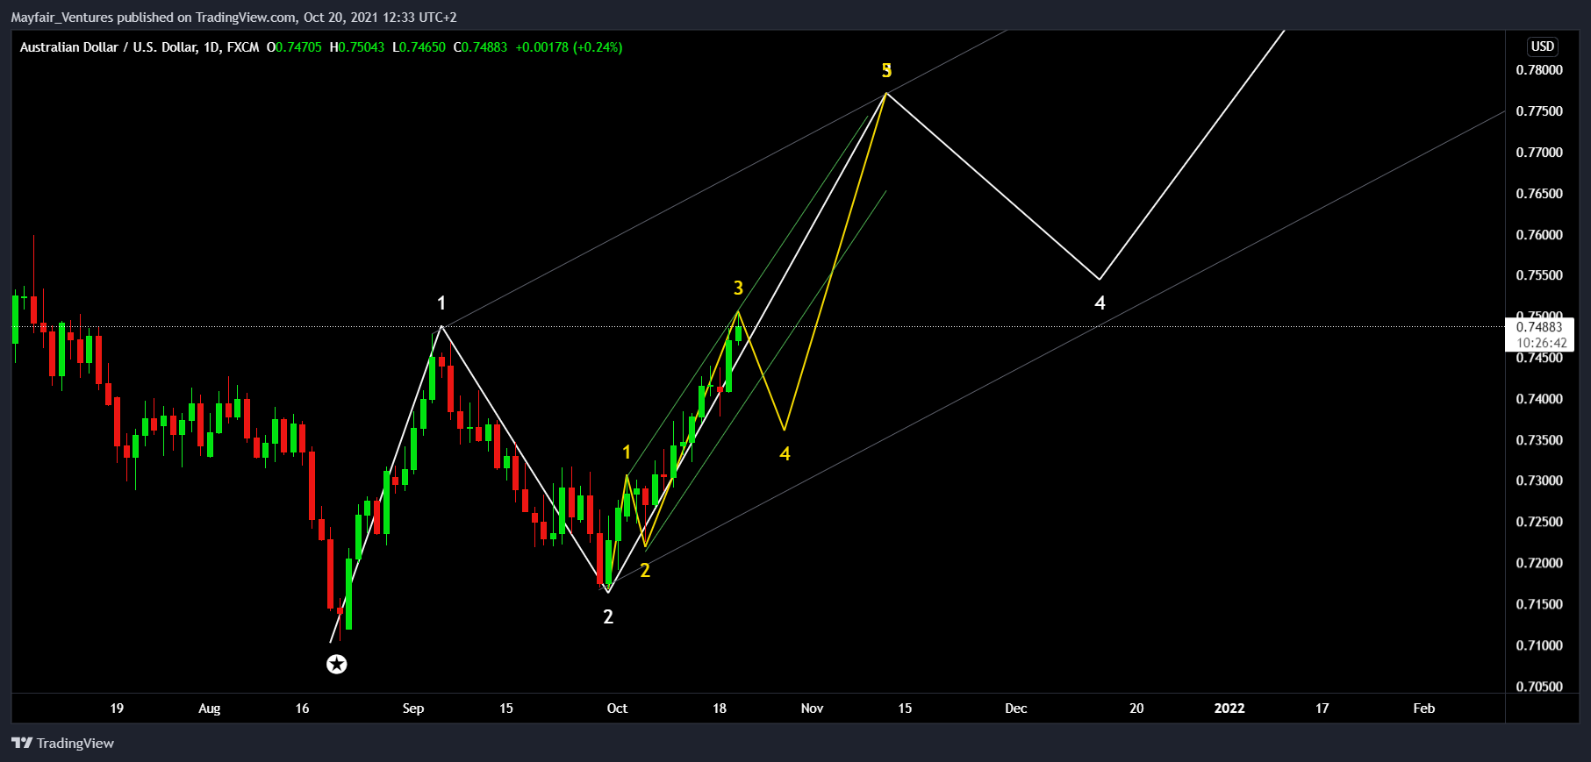This screenshot has width=1591, height=762.
Task: Click the TradingView logo icon
Action: coord(22,744)
